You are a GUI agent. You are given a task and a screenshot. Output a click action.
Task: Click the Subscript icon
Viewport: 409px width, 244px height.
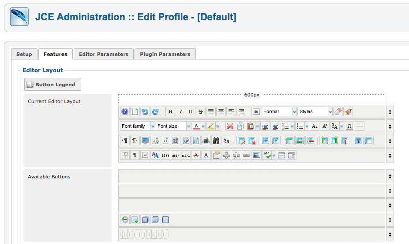pos(315,126)
